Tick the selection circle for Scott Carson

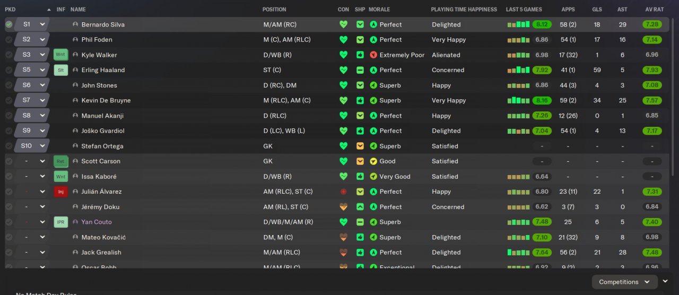point(9,161)
